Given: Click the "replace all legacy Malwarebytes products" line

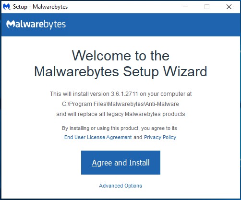Looking at the screenshot, I should point(120,114).
